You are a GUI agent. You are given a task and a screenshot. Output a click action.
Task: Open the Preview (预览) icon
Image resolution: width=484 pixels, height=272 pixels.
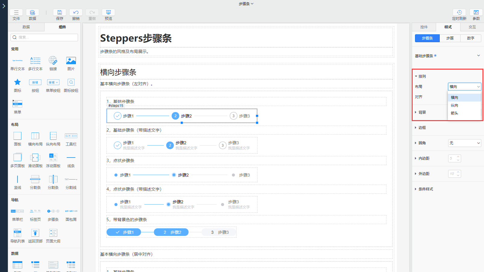click(108, 13)
